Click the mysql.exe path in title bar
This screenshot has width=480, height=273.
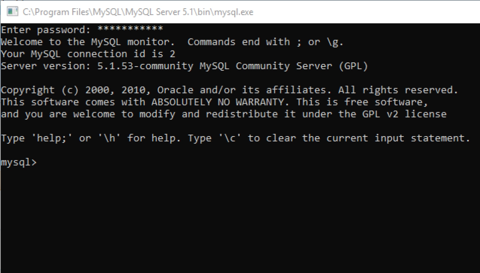coord(138,12)
